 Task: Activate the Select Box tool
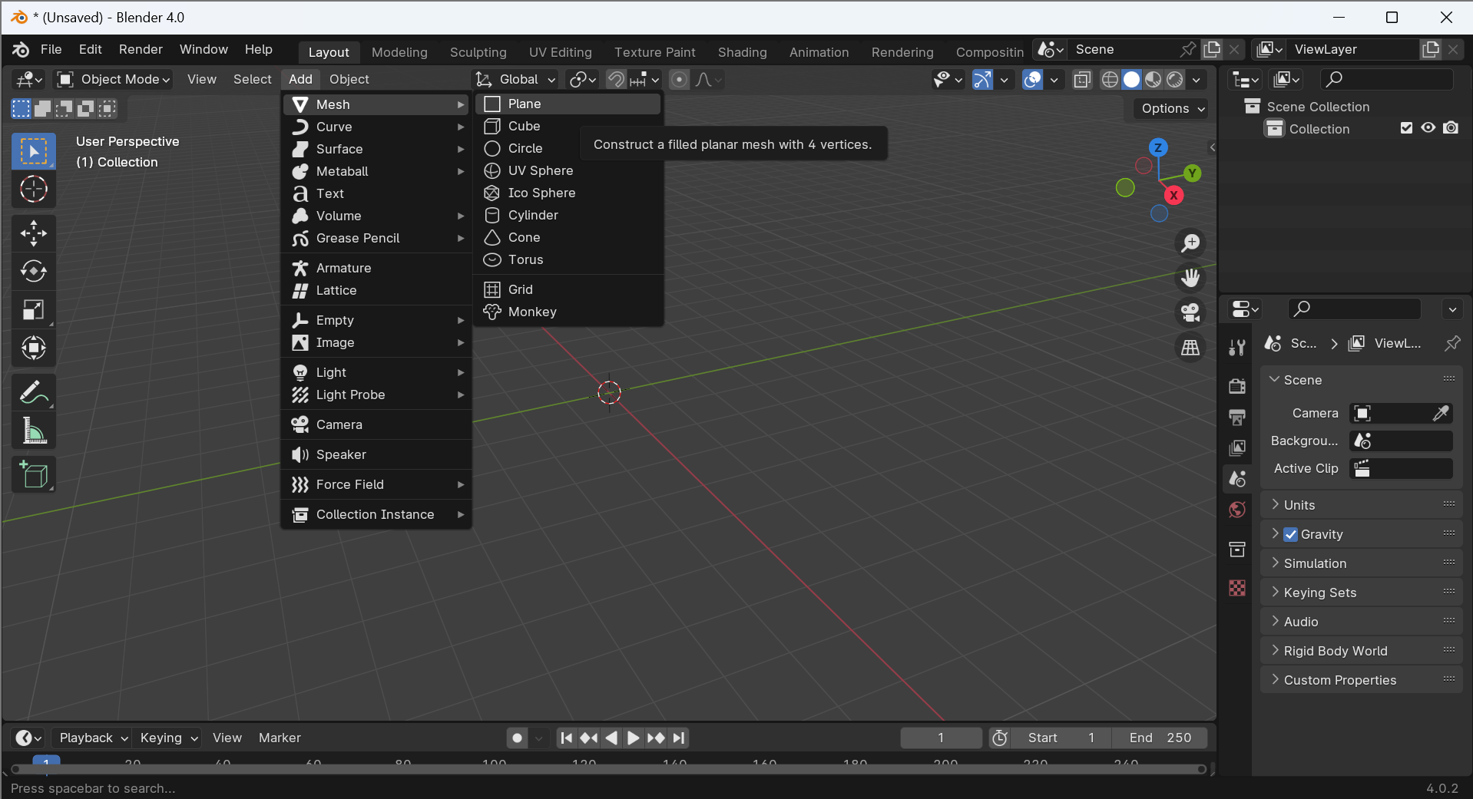(x=34, y=151)
